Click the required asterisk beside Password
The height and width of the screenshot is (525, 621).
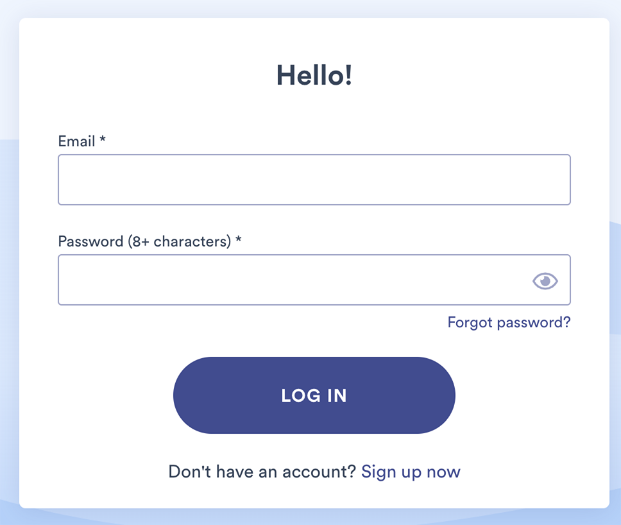click(x=239, y=239)
